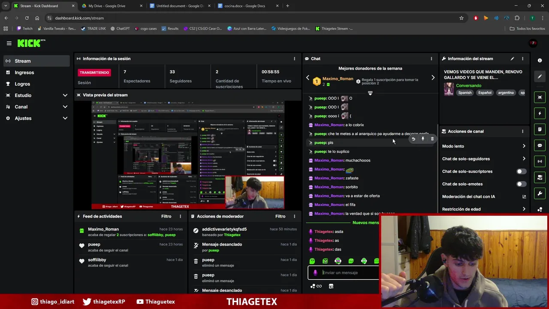Open the browser tab search dropdown
549x309 pixels.
click(6, 6)
